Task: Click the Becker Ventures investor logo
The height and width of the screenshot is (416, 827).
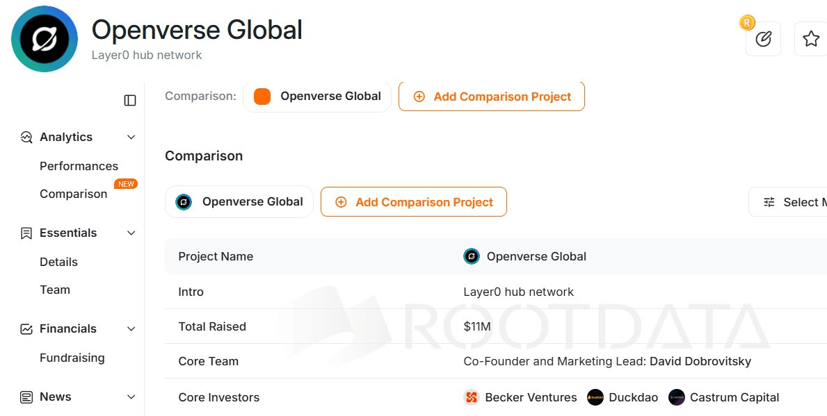Action: (x=472, y=397)
